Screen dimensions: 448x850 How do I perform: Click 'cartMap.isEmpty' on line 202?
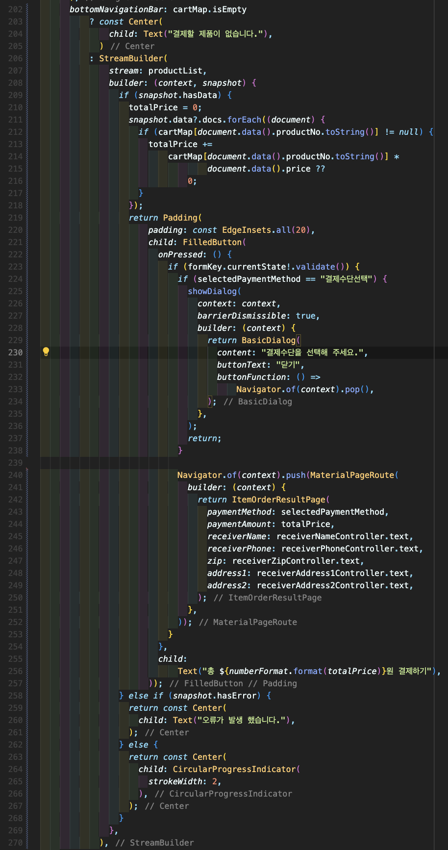pos(210,9)
